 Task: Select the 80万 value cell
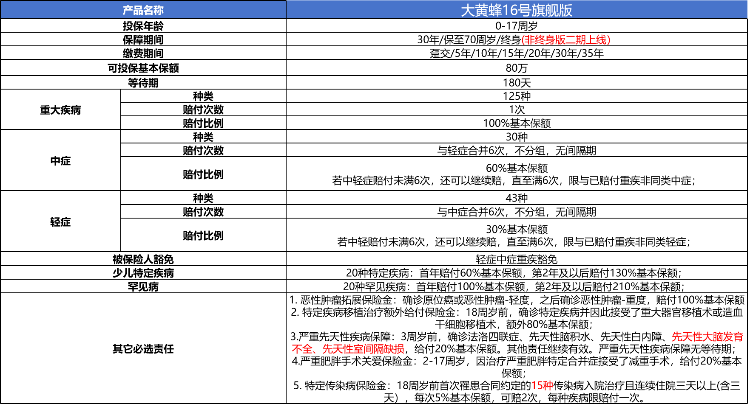point(517,68)
